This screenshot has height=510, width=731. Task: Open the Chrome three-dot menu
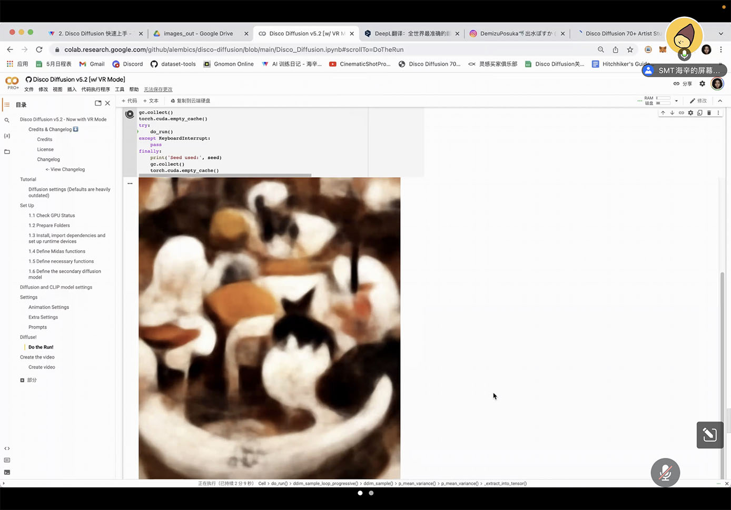click(721, 49)
